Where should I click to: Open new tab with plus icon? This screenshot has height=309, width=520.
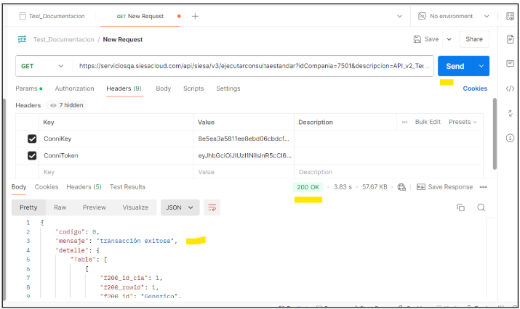pyautogui.click(x=195, y=16)
